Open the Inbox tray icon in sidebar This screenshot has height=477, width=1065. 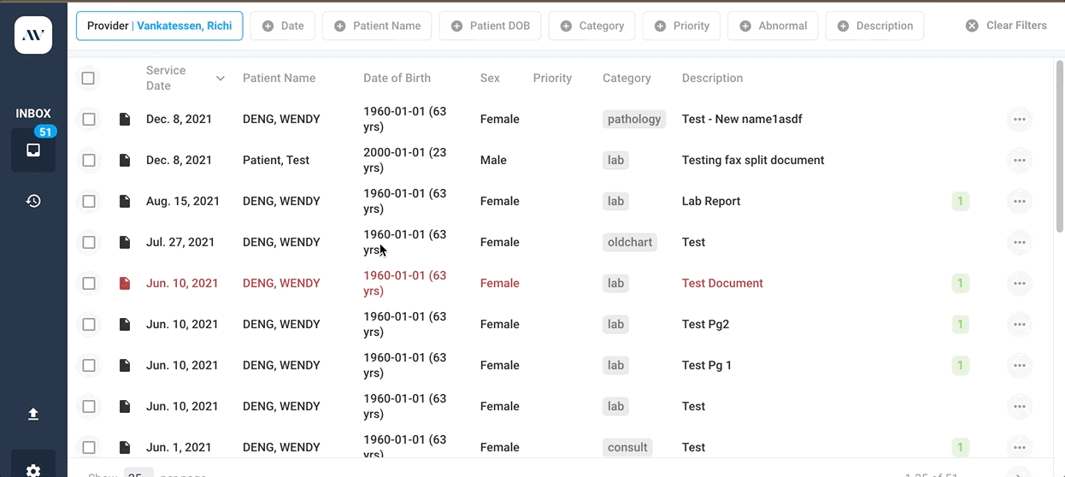click(x=33, y=150)
